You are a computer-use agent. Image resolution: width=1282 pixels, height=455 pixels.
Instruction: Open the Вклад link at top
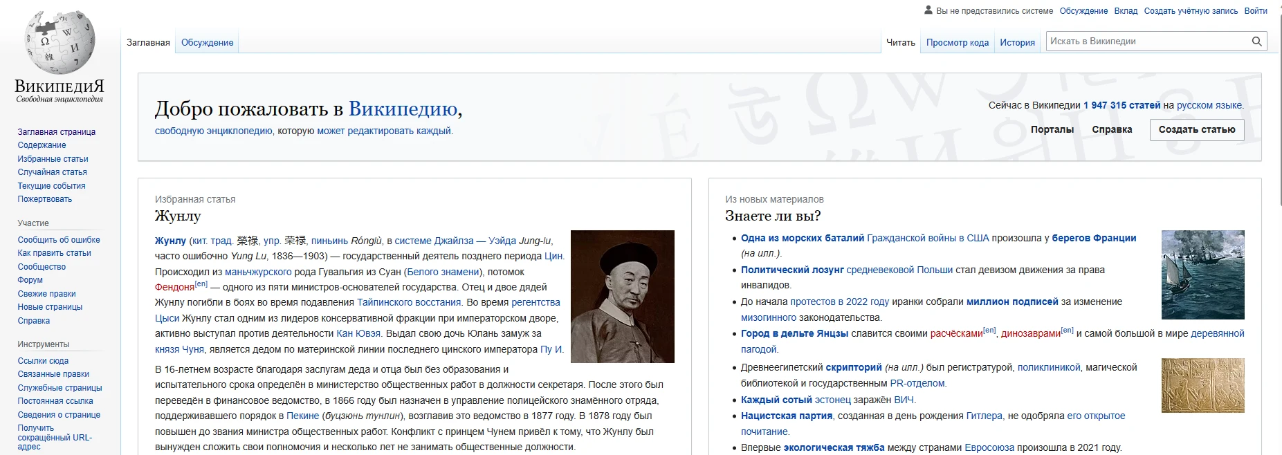point(1126,10)
